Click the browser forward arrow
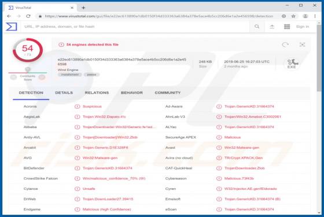The image size is (324, 217). click(19, 16)
